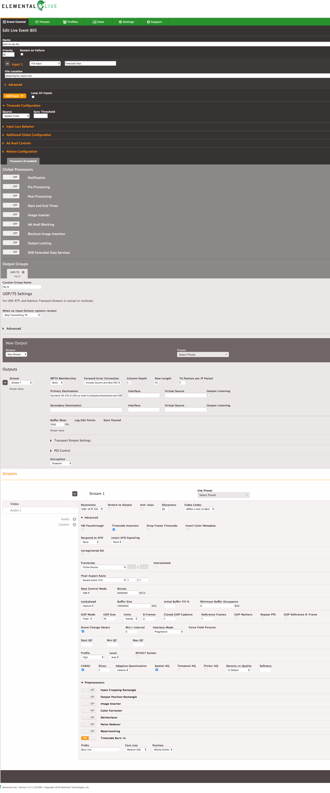Turn on Input Cropping Rectangle switch
330x793 pixels.
pyautogui.click(x=88, y=690)
